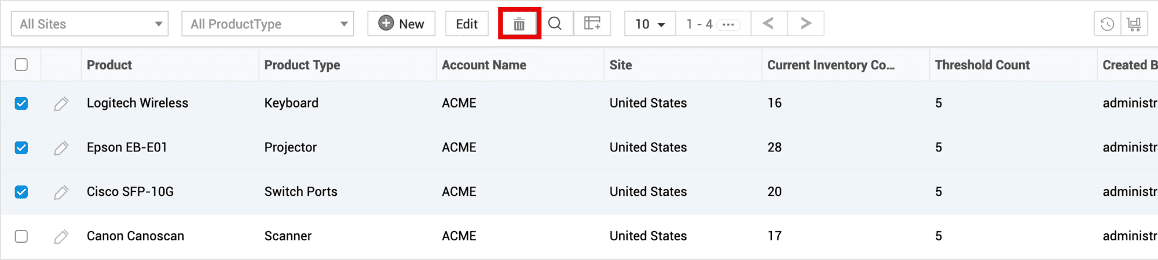Click the Switch Ports product type cell
This screenshot has height=260, width=1158.
[x=301, y=191]
